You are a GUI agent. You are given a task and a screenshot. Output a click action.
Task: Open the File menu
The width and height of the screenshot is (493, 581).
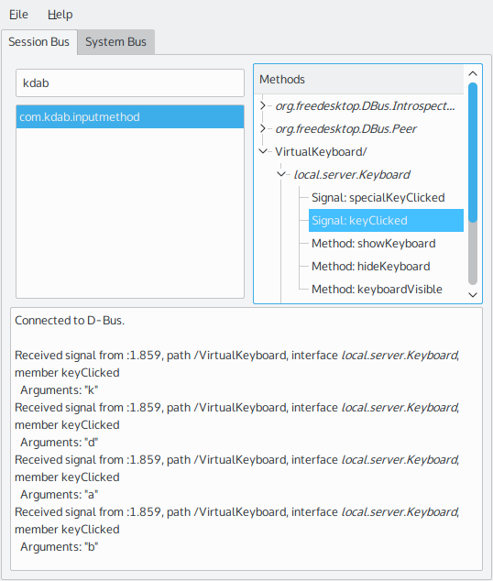18,15
